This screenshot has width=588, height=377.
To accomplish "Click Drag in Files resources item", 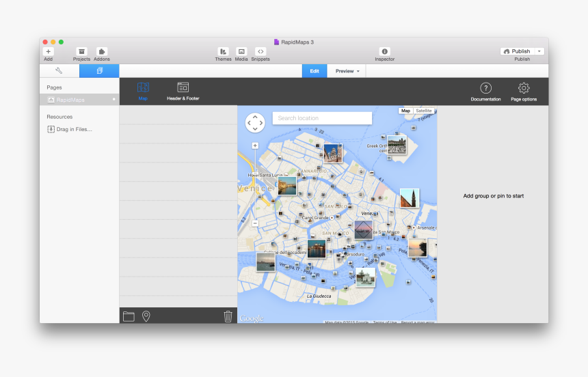I will click(x=70, y=129).
